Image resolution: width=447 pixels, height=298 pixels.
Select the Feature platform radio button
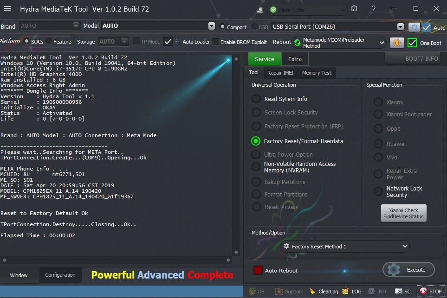tap(49, 41)
